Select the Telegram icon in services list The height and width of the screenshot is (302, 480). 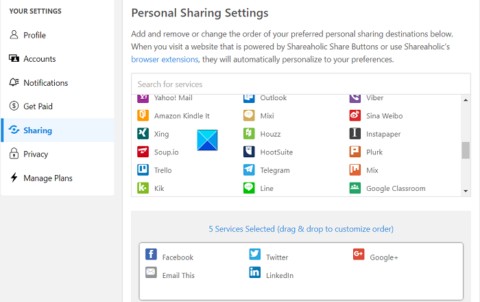(x=249, y=170)
